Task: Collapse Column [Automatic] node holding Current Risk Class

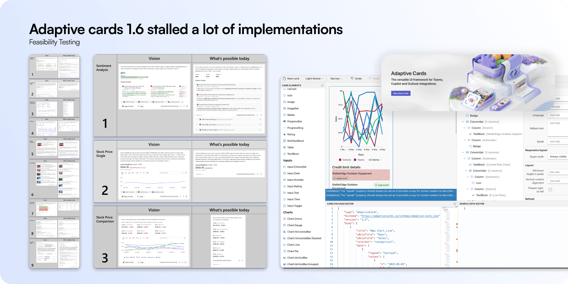Action: (x=465, y=158)
